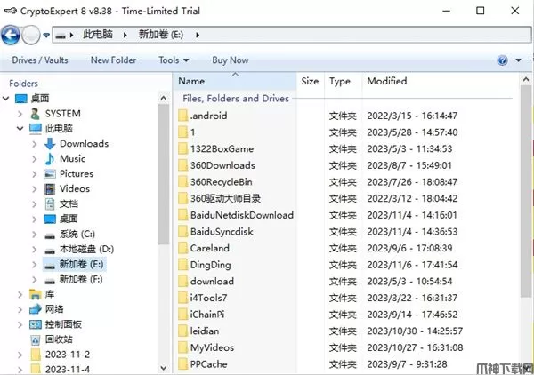Select the 网络 network icon
Viewport: 534px width, 375px height.
click(x=35, y=309)
